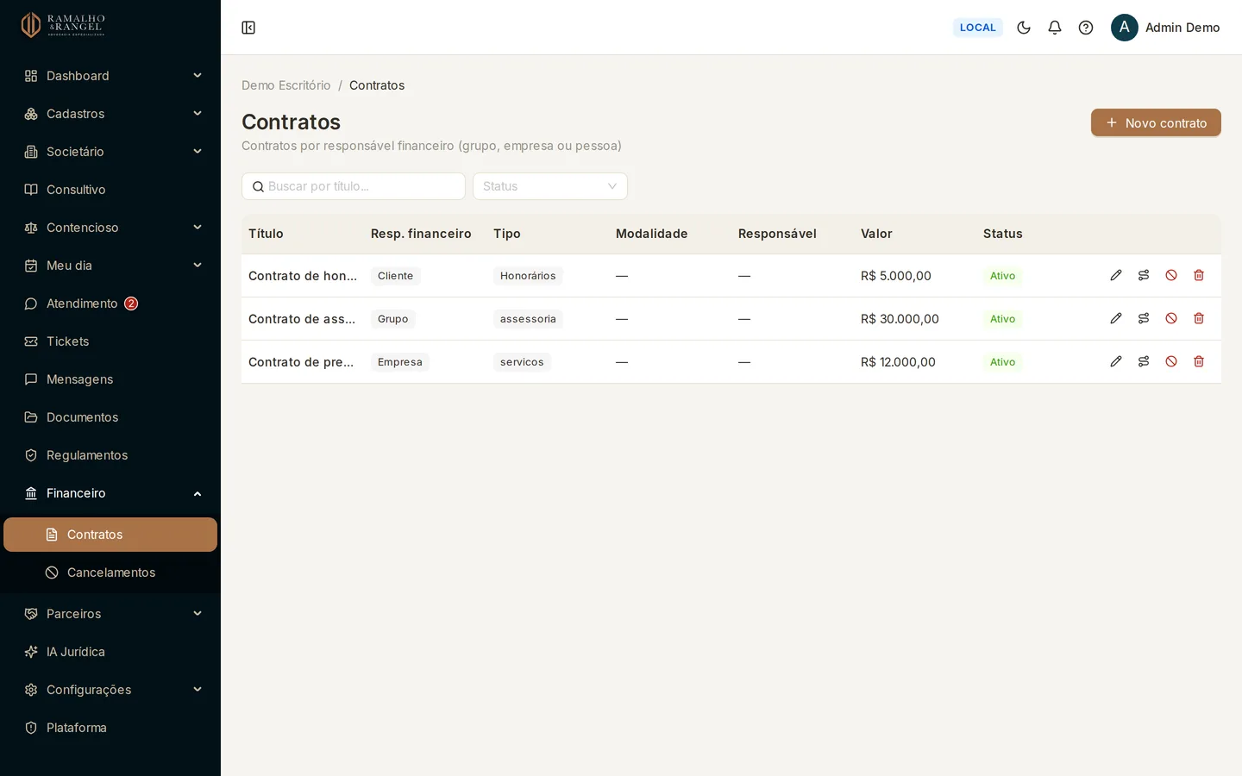Open Atendimento in the sidebar
This screenshot has height=776, width=1242.
click(x=110, y=304)
